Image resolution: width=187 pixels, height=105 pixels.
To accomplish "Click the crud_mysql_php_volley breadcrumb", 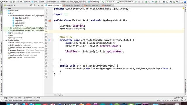I will [77, 2].
